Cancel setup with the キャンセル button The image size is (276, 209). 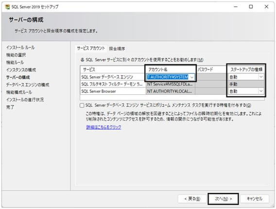click(x=255, y=199)
